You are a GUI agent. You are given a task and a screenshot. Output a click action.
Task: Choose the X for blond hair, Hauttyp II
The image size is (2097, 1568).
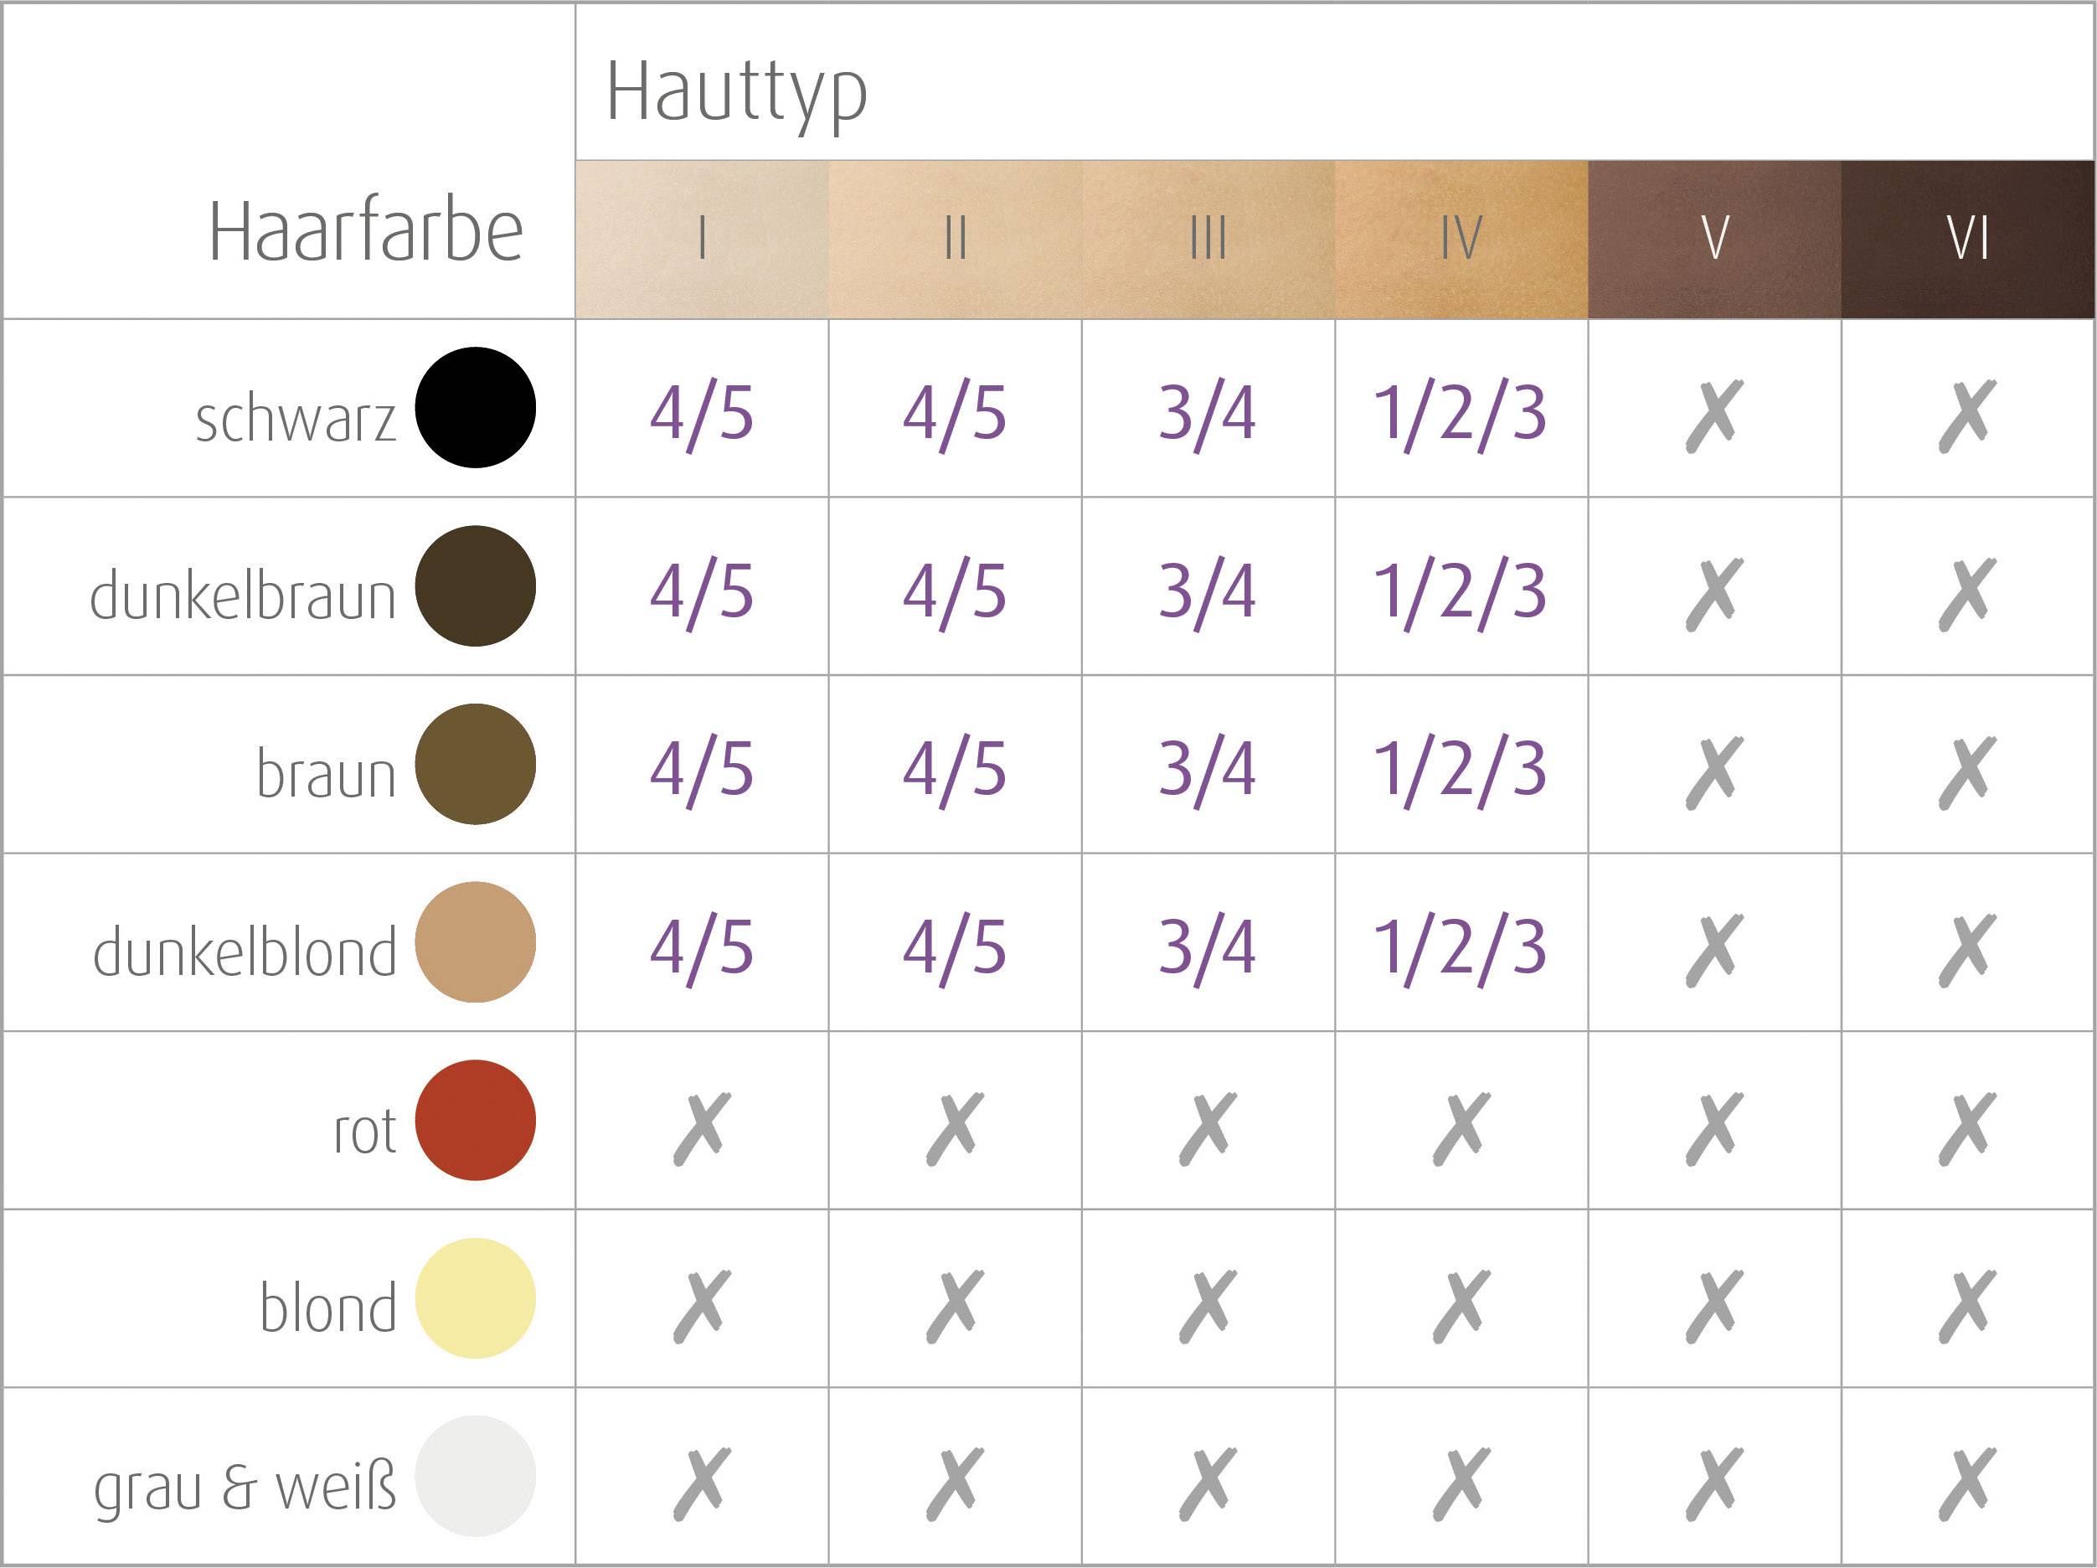click(955, 1307)
